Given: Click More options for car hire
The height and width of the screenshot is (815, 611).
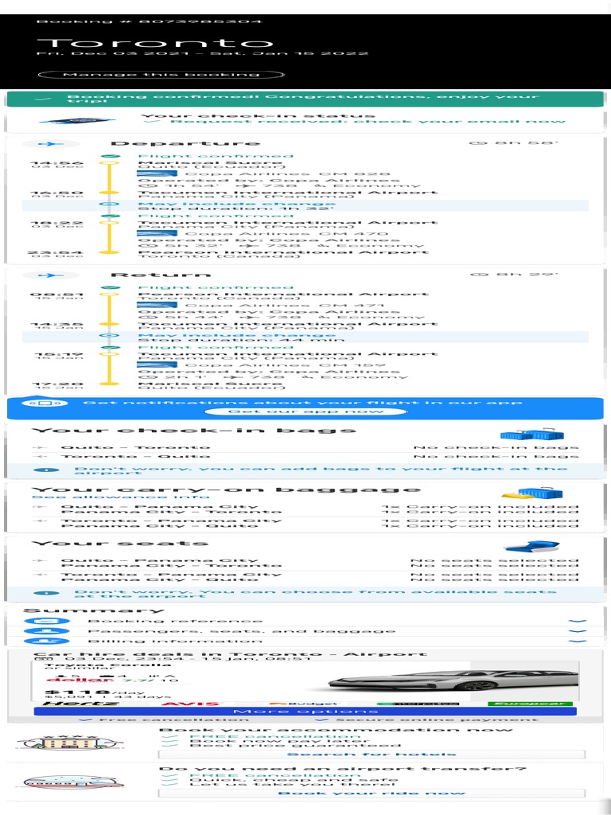Looking at the screenshot, I should point(305,711).
